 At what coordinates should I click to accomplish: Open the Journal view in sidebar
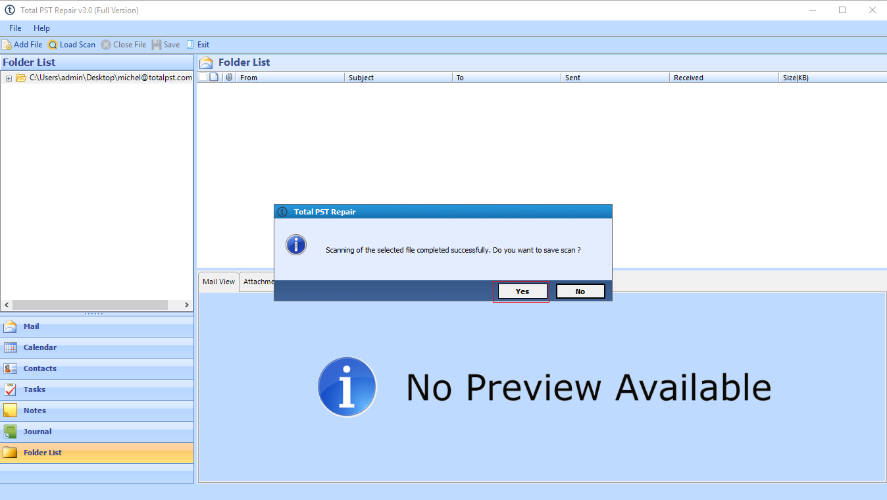point(37,432)
